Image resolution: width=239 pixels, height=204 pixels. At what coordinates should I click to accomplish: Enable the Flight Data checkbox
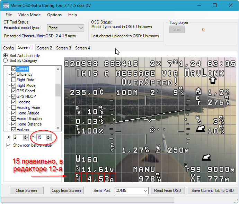tap(14, 80)
